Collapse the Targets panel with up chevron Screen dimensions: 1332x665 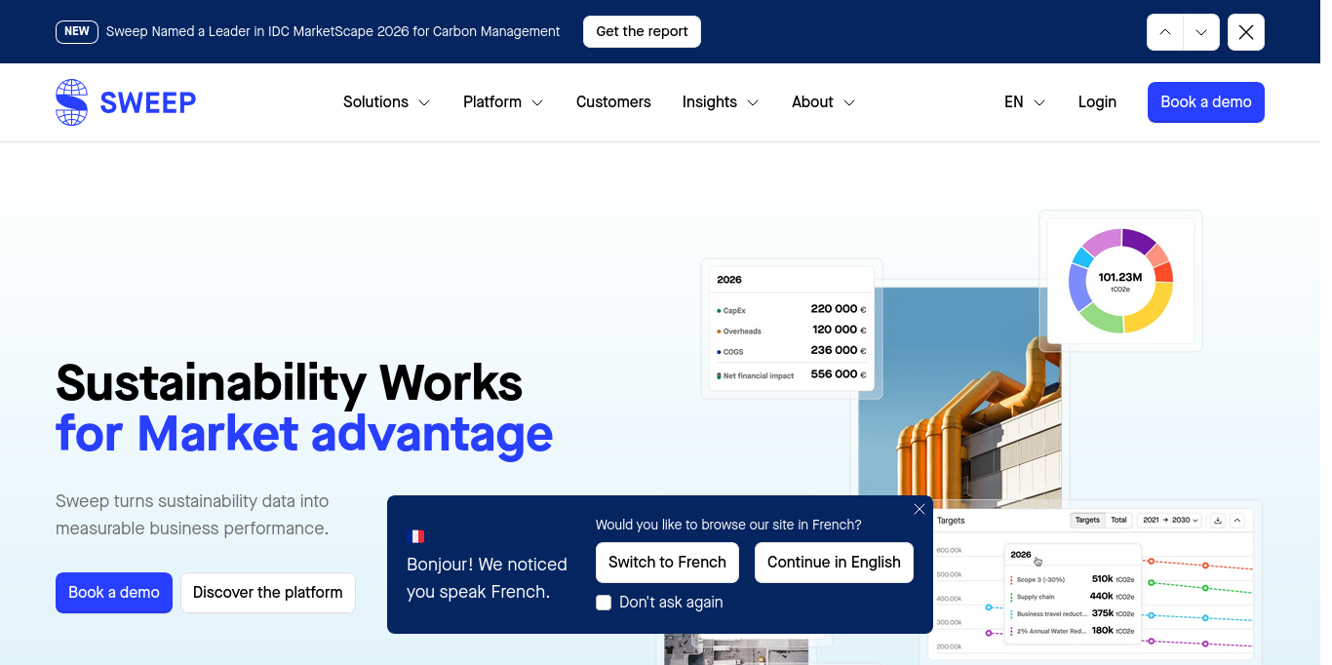[x=1237, y=521]
